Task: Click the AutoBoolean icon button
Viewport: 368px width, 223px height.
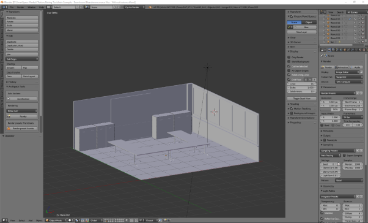Action: (22, 99)
